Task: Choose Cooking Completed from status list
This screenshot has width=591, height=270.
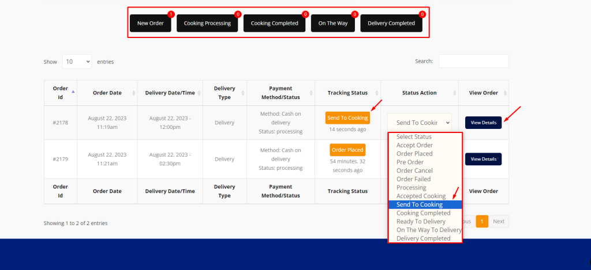Action: [423, 213]
